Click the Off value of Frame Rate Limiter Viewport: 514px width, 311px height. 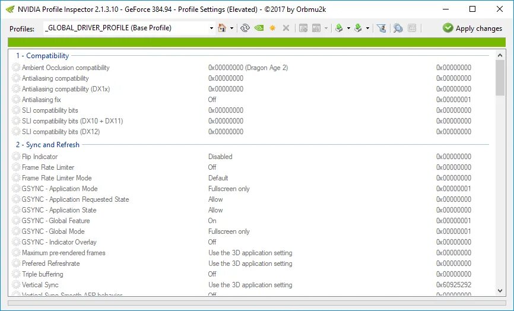212,167
